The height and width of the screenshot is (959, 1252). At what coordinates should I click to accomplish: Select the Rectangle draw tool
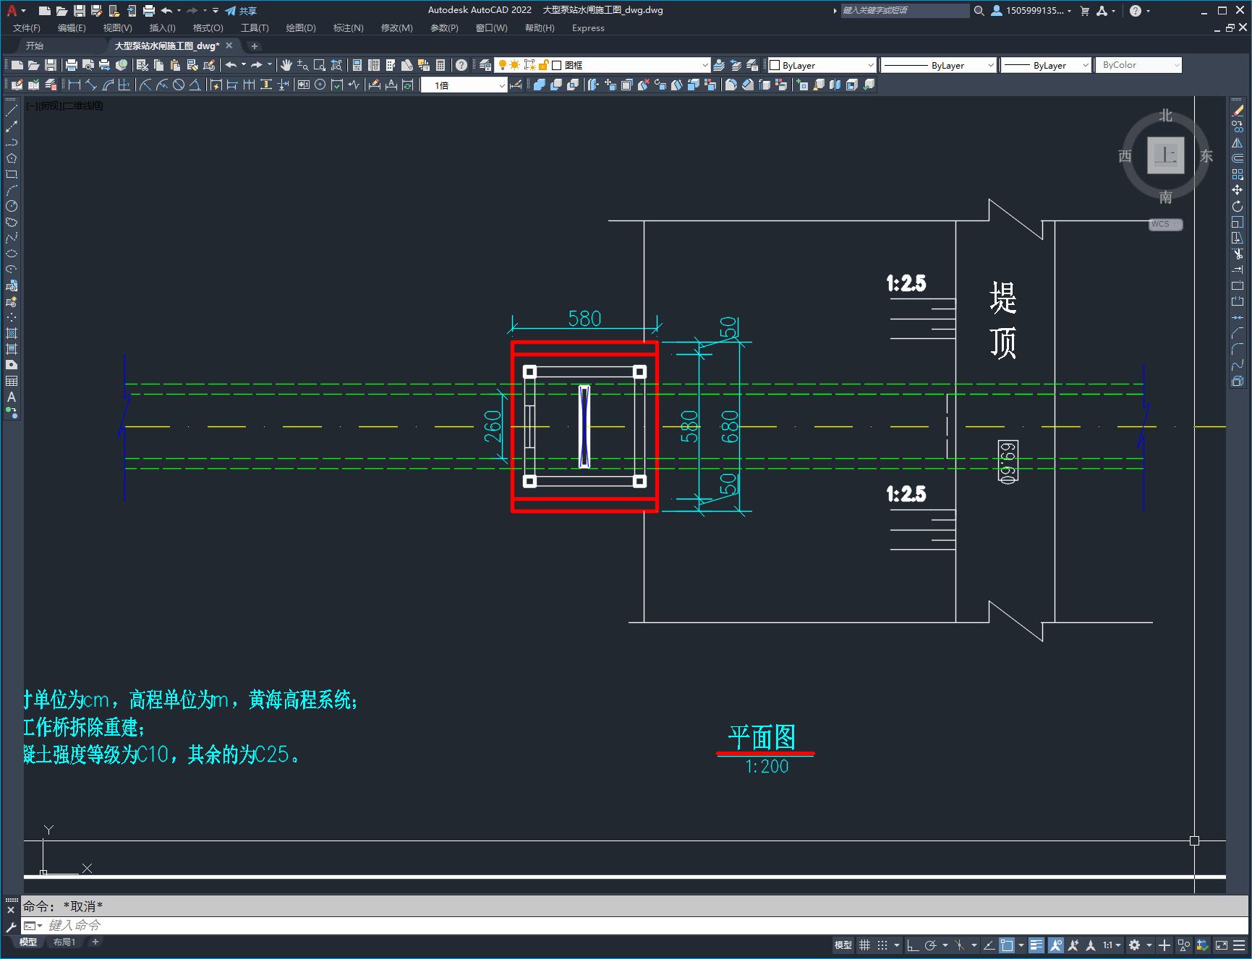(12, 174)
